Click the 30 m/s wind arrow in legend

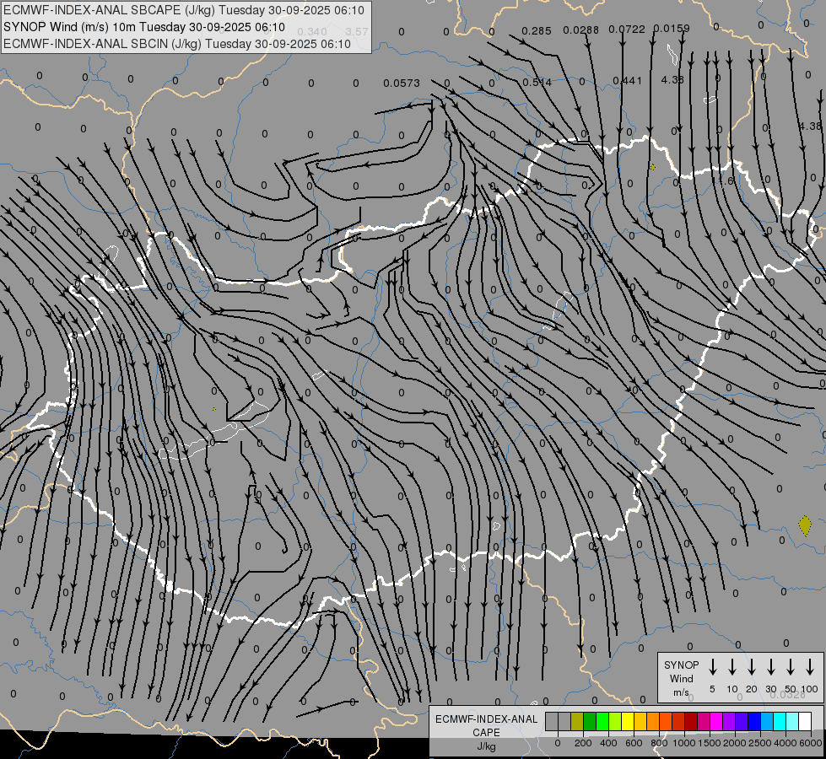click(771, 667)
